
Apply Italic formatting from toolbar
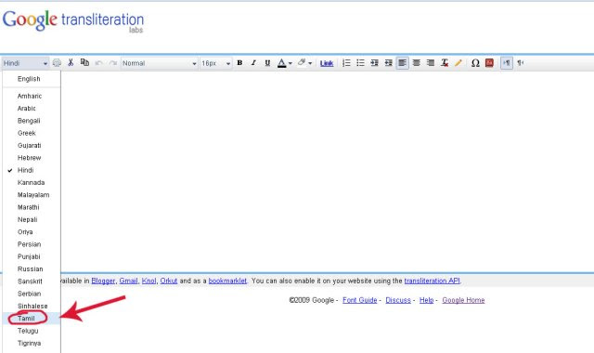pos(253,63)
